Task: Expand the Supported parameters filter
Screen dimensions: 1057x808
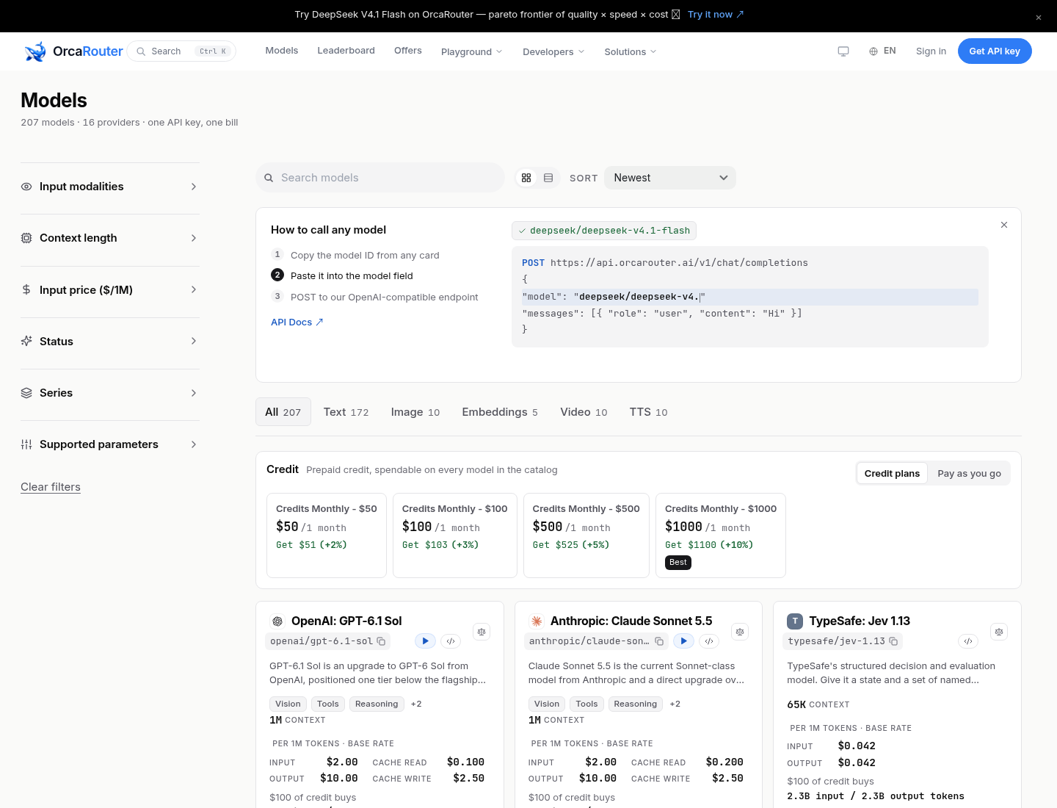Action: pos(110,444)
